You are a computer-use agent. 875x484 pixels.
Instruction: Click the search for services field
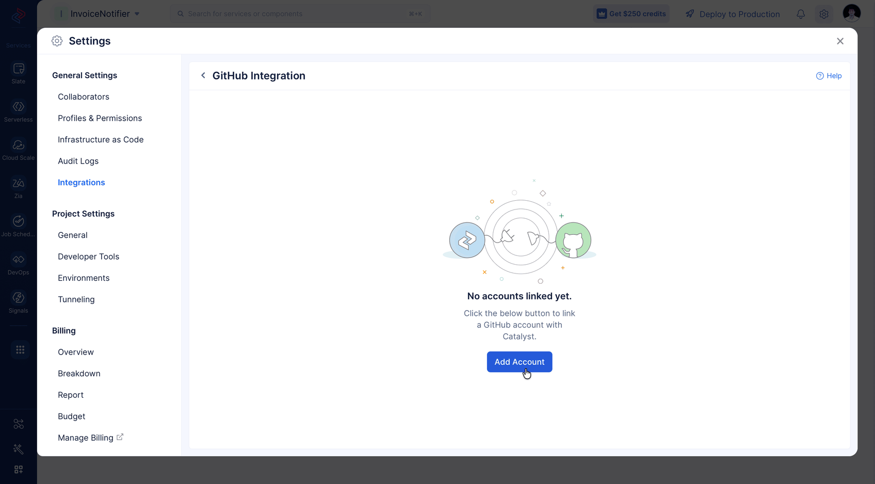[300, 14]
